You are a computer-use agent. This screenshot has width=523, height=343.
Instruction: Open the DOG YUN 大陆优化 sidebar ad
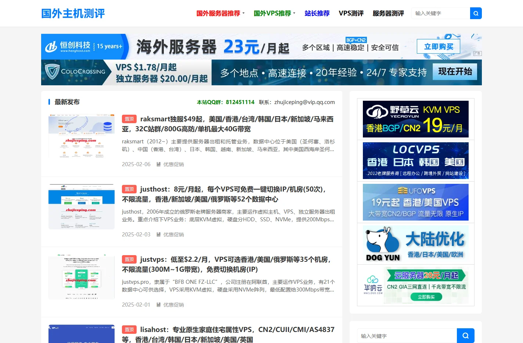tap(416, 244)
